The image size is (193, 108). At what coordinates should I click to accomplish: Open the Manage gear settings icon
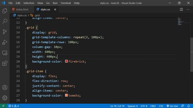5,98
